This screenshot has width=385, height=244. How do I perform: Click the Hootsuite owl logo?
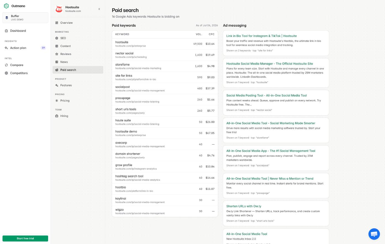(59, 9)
